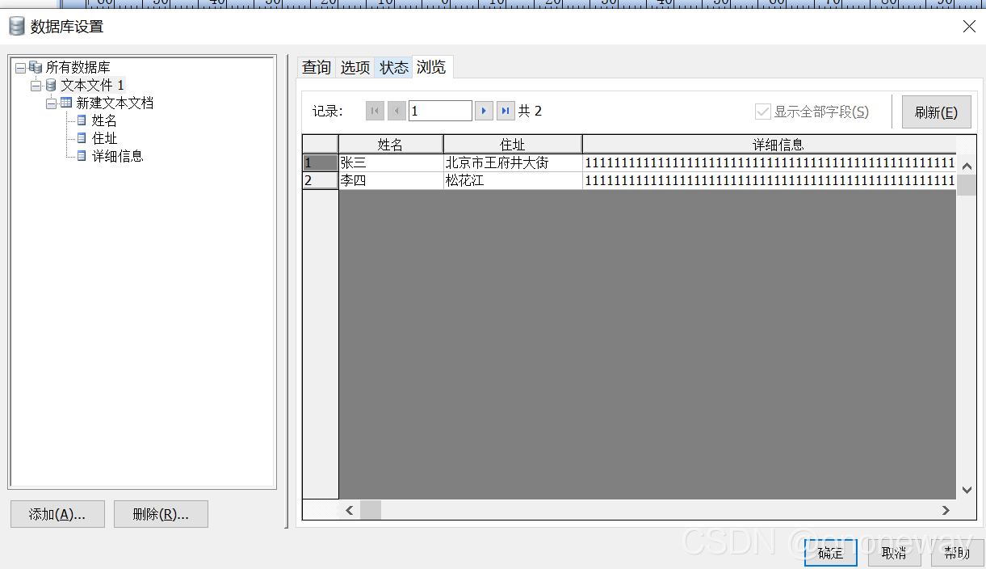986x569 pixels.
Task: Go to first record button
Action: (x=375, y=111)
